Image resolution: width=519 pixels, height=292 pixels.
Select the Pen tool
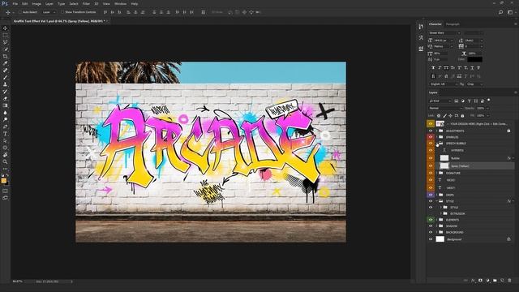[x=5, y=127]
